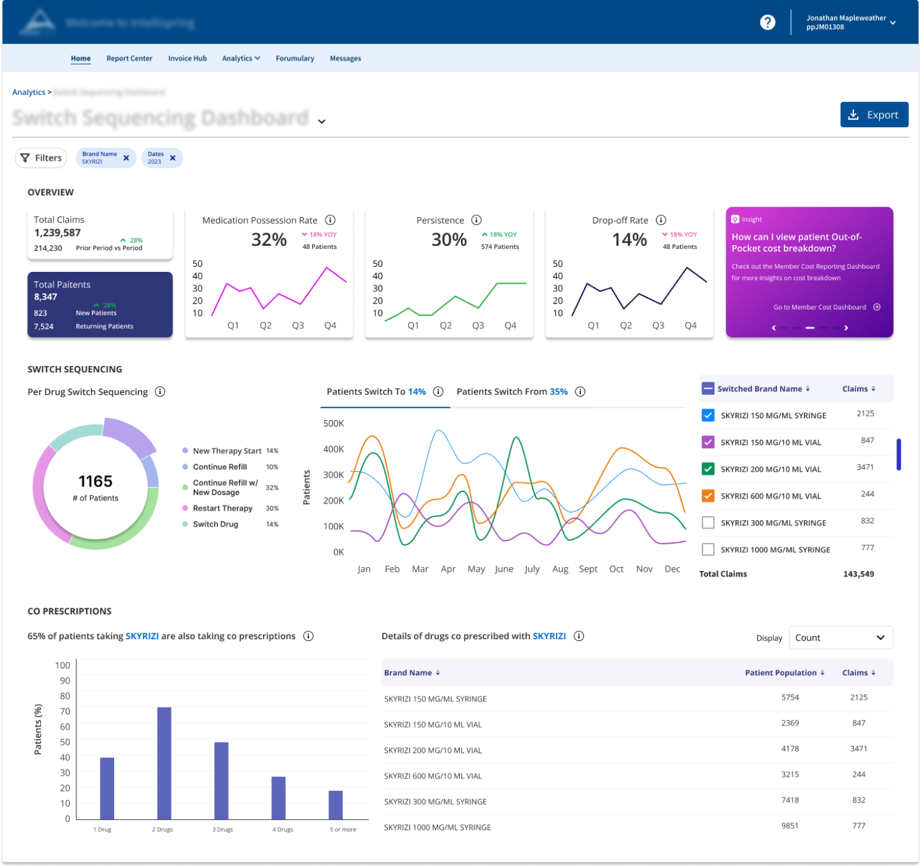Image resolution: width=921 pixels, height=867 pixels.
Task: Click New Therapy Start legend dot
Action: (185, 451)
